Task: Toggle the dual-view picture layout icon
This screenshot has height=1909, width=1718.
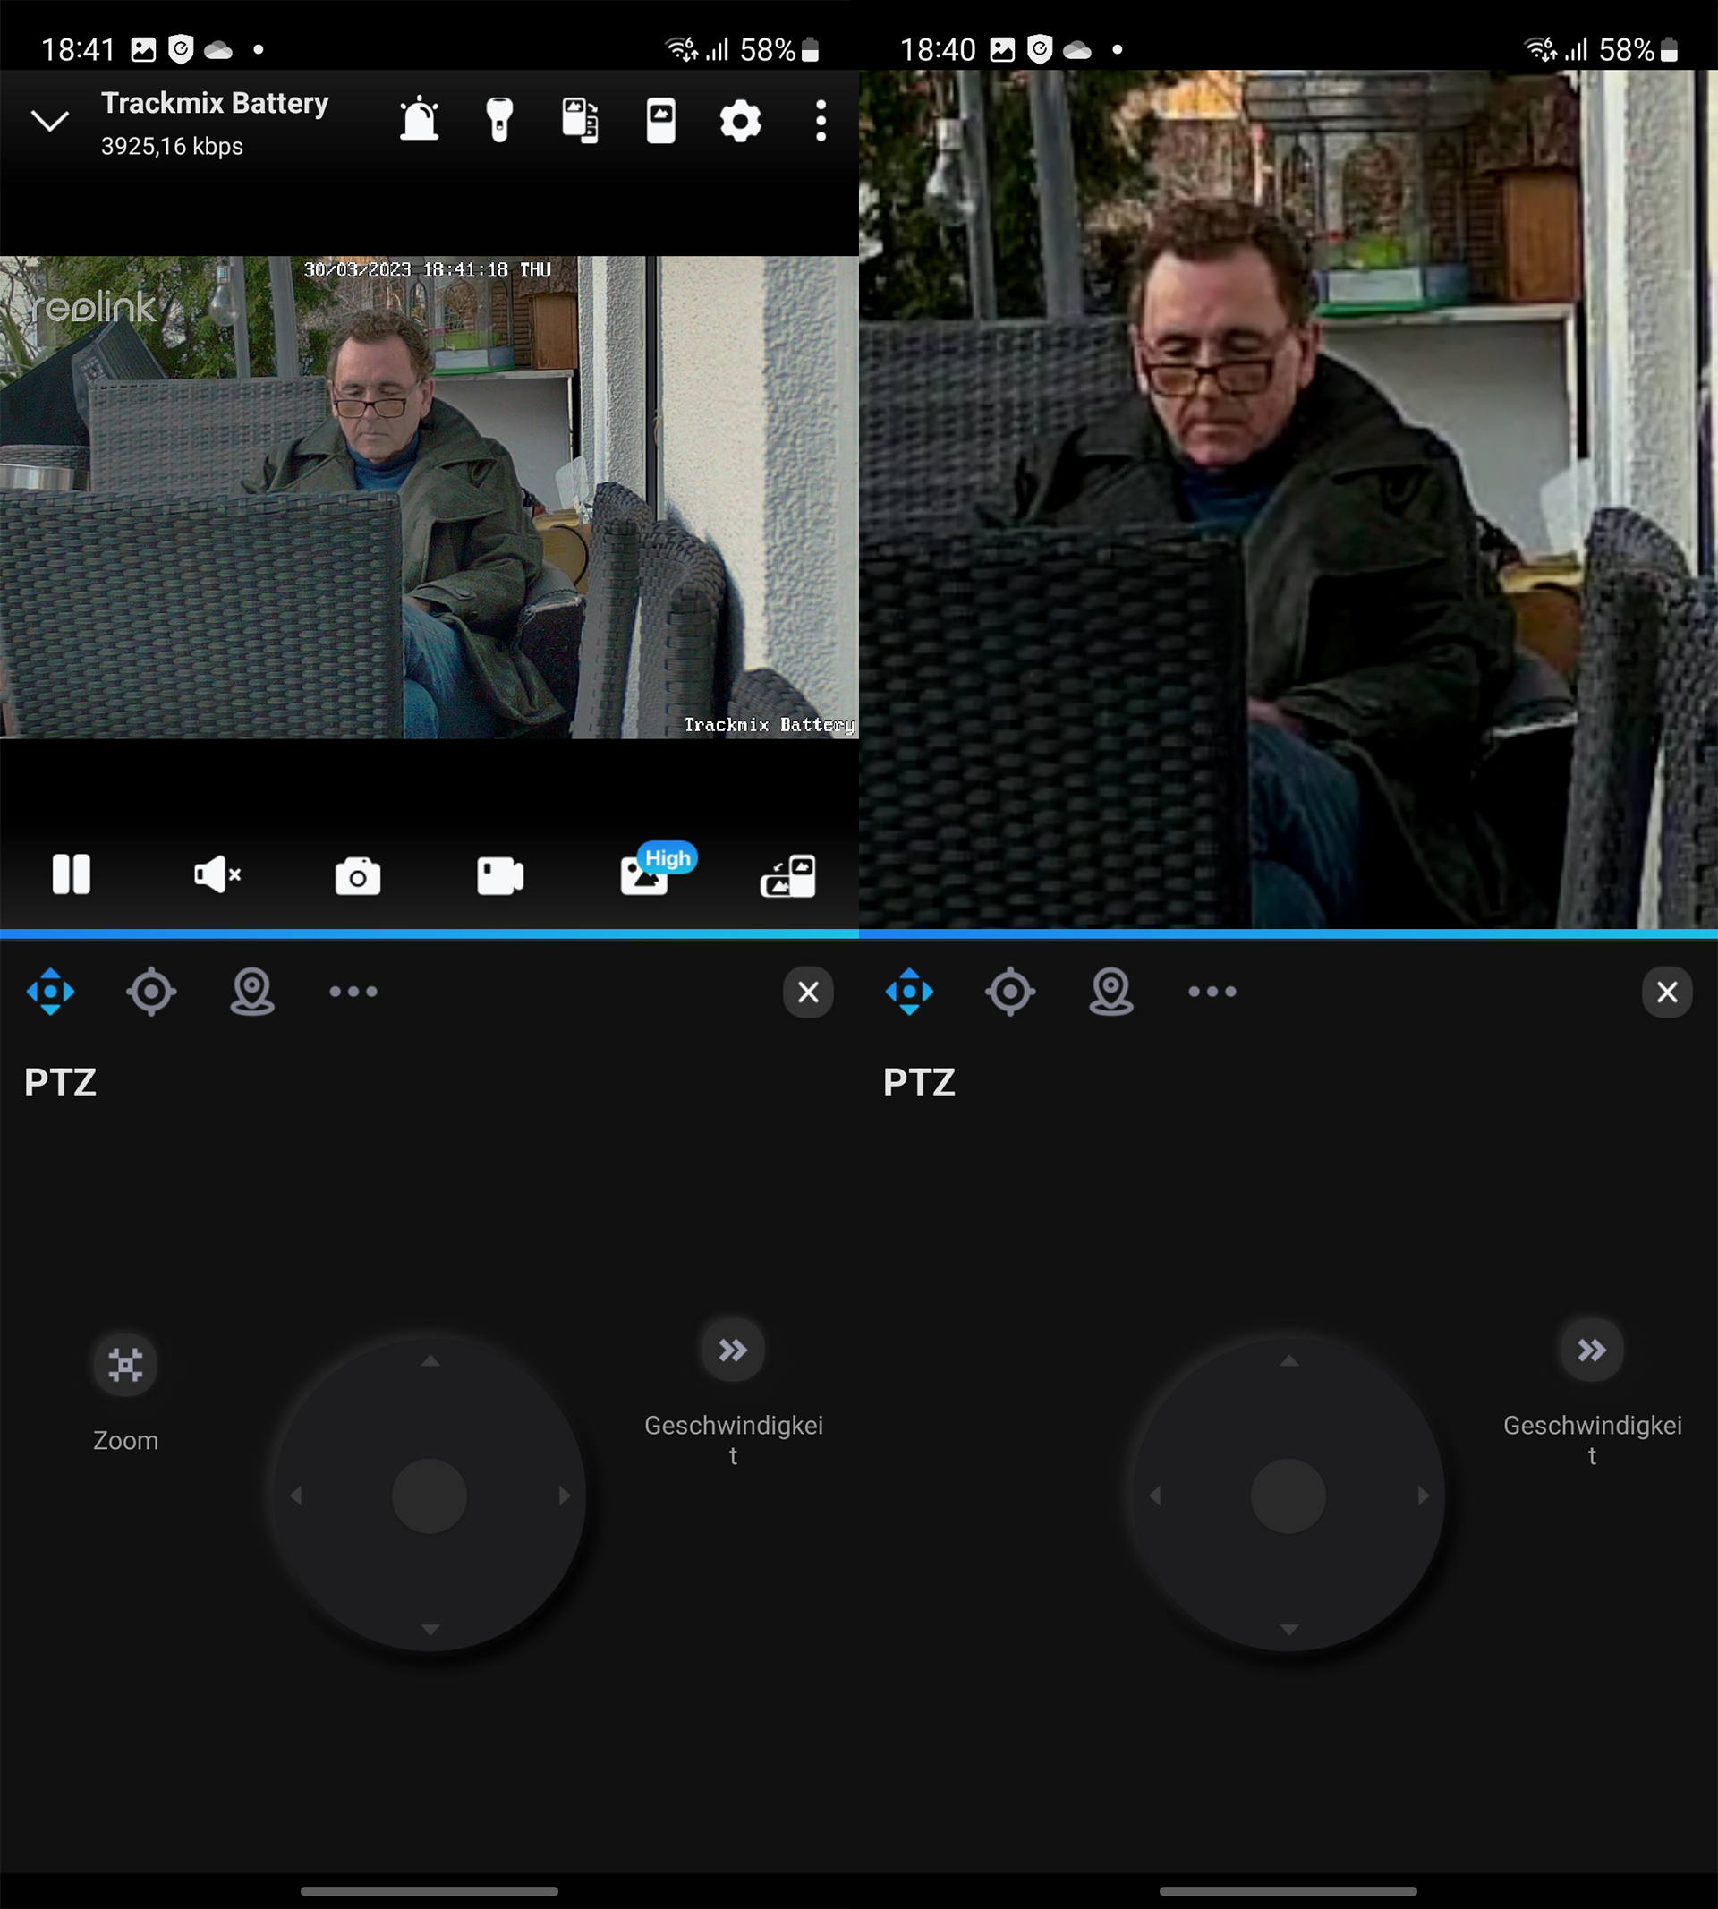Action: 580,120
